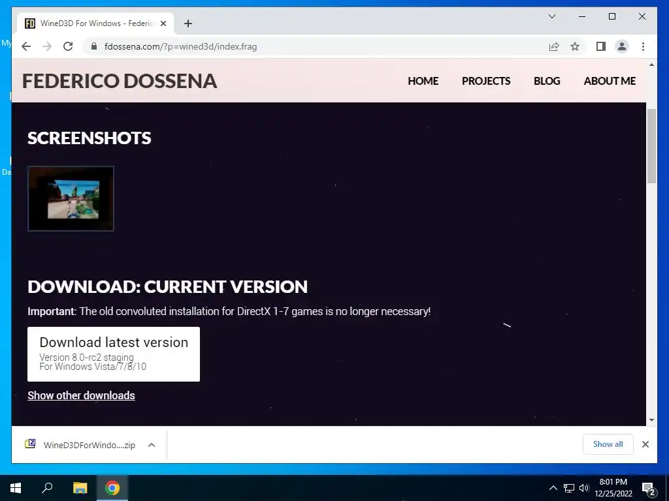Click the Chrome icon in the taskbar

point(112,488)
